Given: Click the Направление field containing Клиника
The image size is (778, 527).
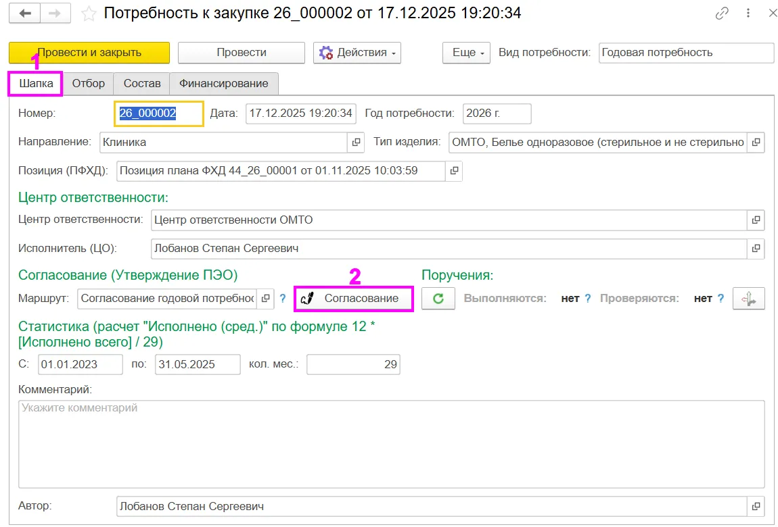Looking at the screenshot, I should pos(224,142).
